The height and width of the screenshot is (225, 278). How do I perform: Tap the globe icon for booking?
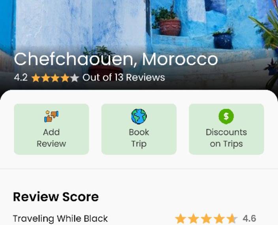click(139, 116)
